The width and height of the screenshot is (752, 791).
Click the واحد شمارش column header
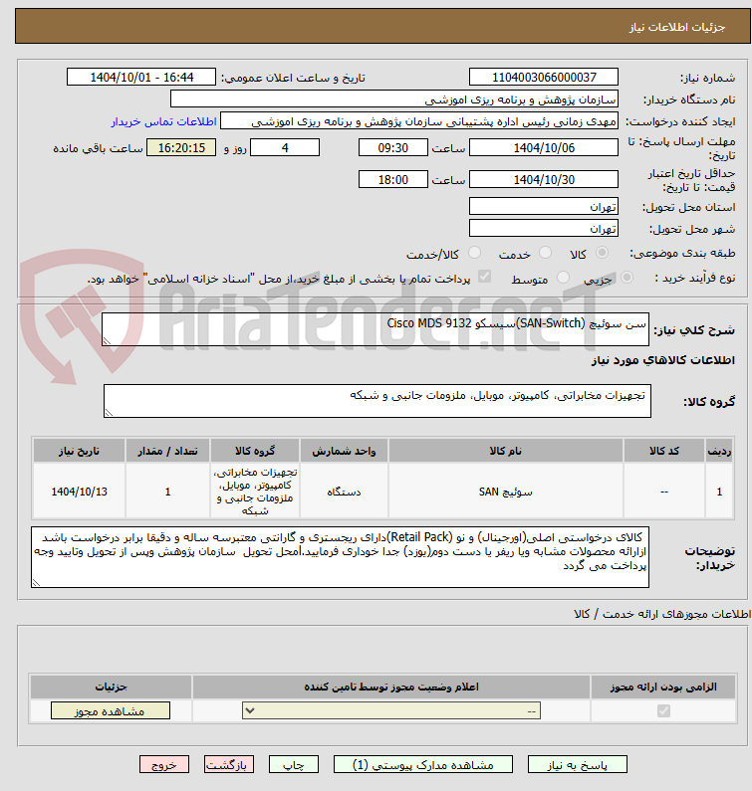click(x=344, y=451)
